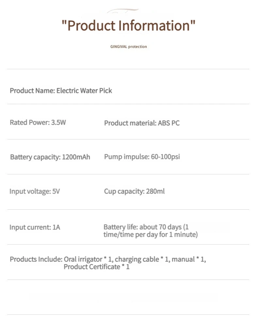Click the "Electric Water Pick" product name value
258x321 pixels.
(84, 91)
